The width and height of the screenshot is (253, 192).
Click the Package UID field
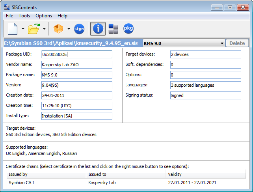point(77,54)
